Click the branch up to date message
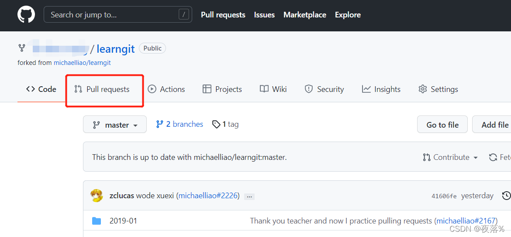Image resolution: width=511 pixels, height=237 pixels. tap(190, 157)
